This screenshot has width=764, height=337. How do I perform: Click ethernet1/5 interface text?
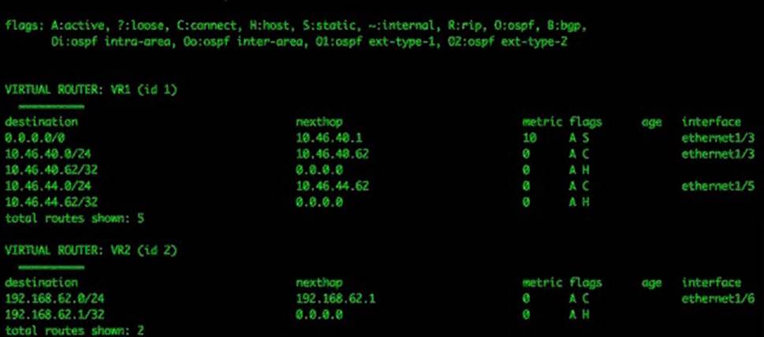[x=719, y=186]
